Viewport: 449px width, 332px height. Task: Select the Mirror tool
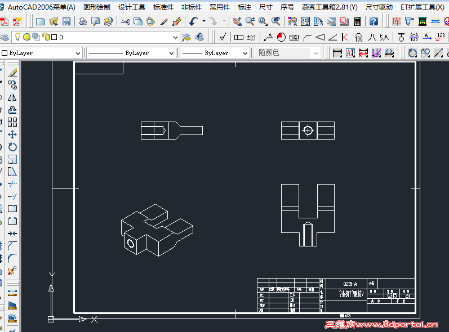[x=12, y=97]
